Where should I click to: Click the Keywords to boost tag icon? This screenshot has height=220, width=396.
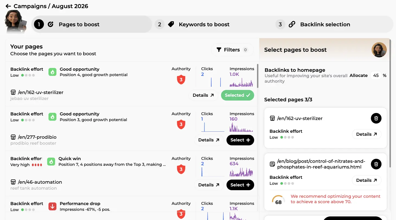(x=171, y=24)
